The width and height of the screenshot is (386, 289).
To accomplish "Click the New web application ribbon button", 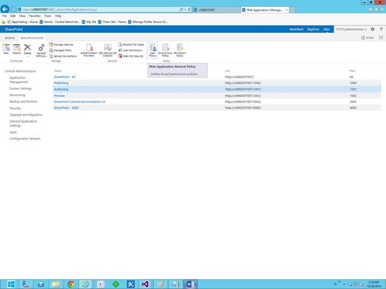I will pos(6,49).
